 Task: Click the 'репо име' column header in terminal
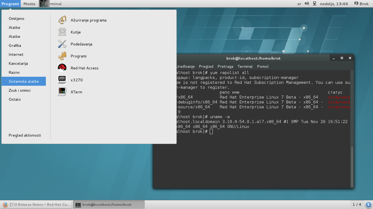[x=230, y=92]
